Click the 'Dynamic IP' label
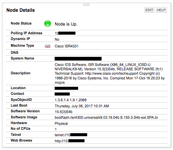This screenshot has width=173, height=150. 20,39
